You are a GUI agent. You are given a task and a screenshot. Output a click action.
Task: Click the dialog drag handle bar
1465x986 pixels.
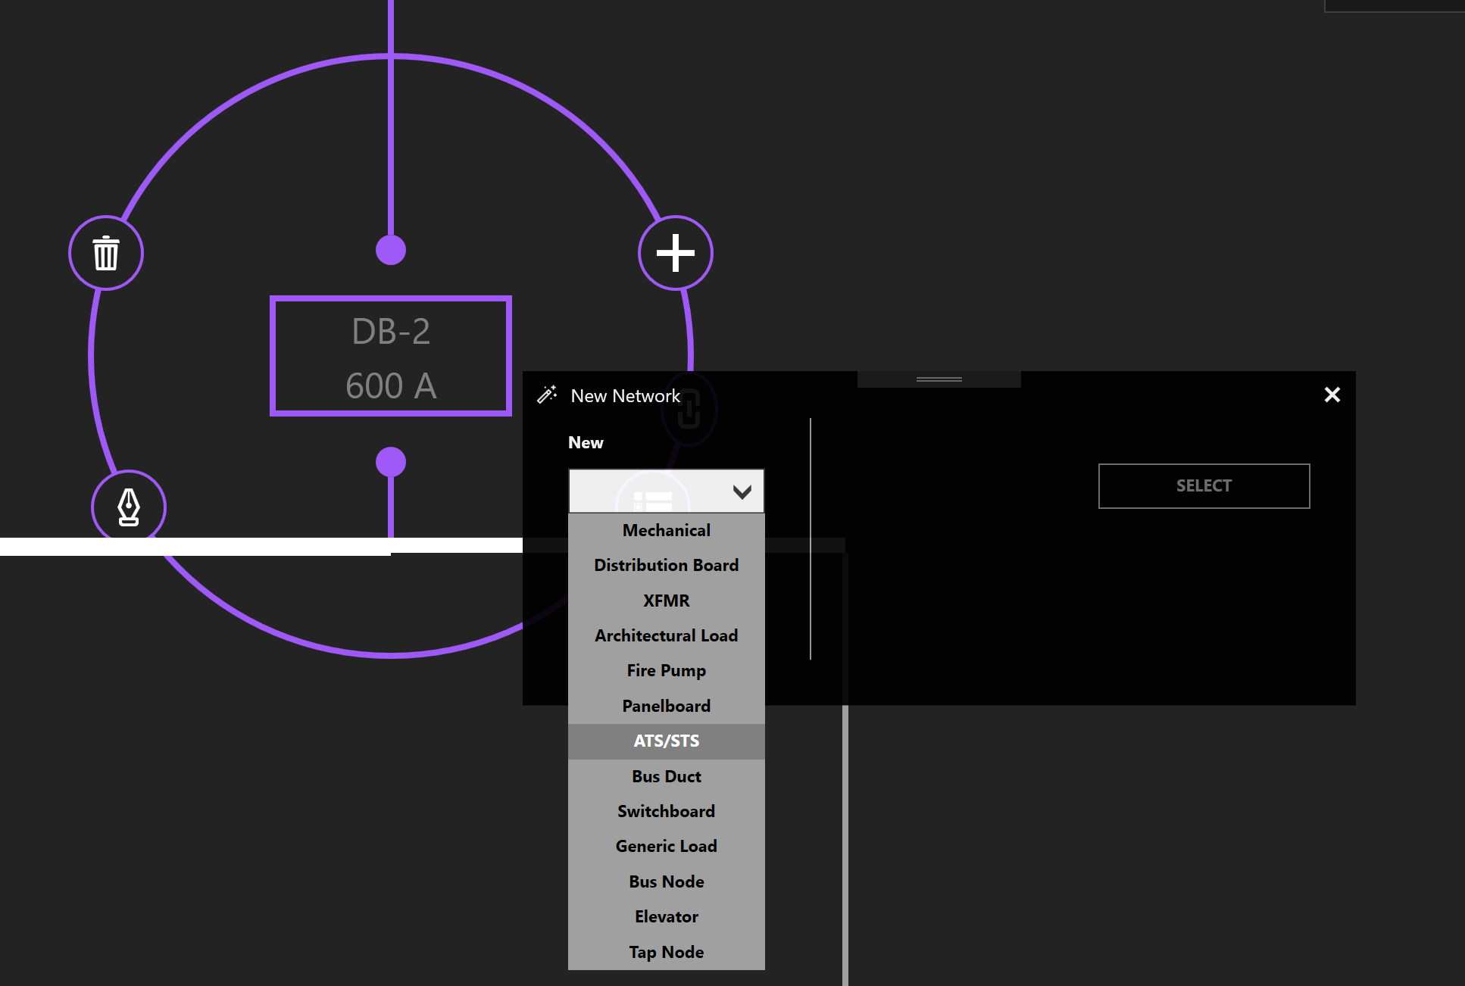pos(939,379)
